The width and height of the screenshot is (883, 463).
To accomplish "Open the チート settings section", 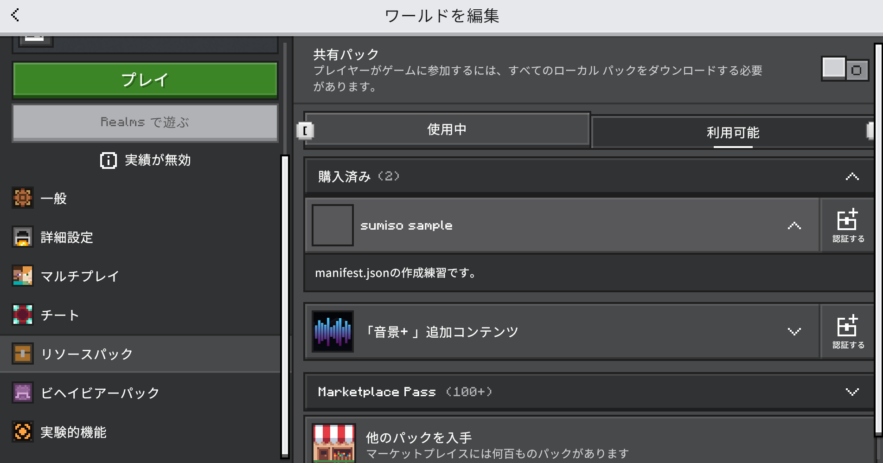I will [x=22, y=315].
